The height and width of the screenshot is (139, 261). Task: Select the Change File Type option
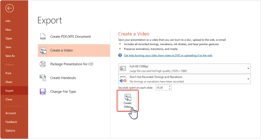click(x=74, y=92)
